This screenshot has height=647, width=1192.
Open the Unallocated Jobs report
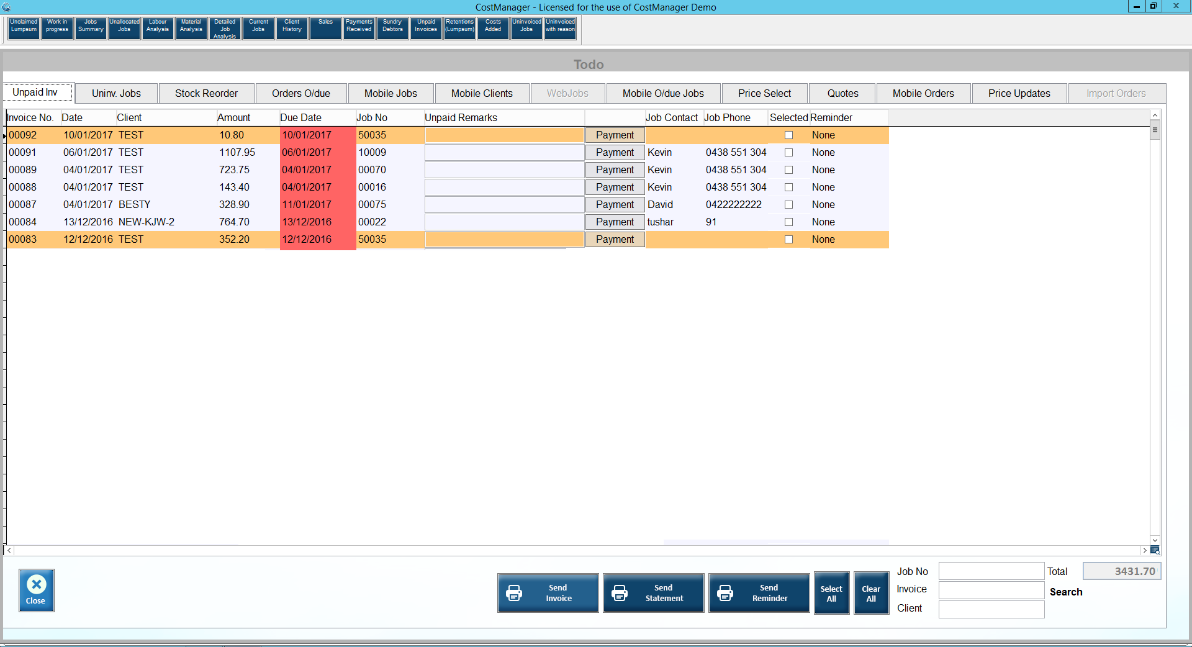pyautogui.click(x=124, y=29)
